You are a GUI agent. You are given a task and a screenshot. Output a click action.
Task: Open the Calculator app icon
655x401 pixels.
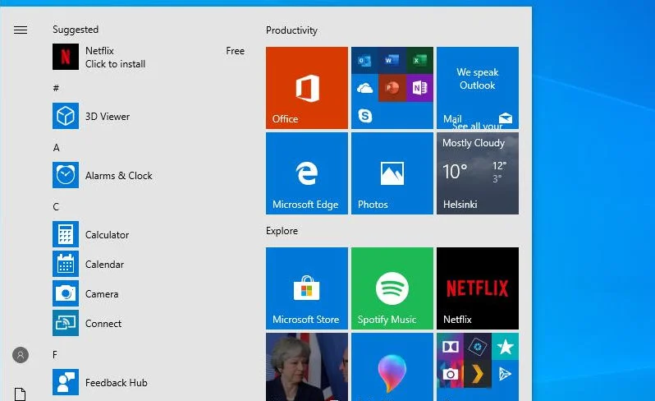click(66, 234)
